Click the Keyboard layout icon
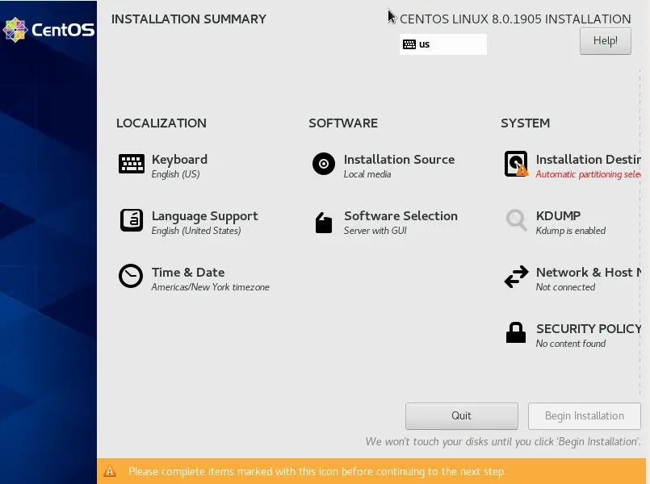The image size is (650, 484). pyautogui.click(x=132, y=164)
